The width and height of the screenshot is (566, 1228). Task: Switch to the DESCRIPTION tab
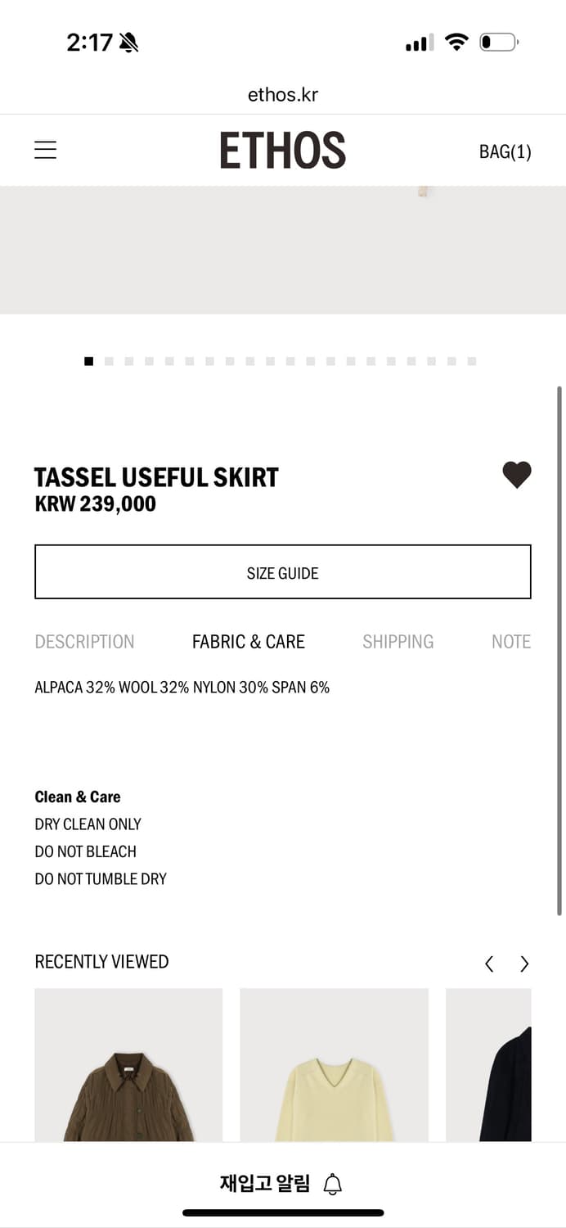click(x=84, y=641)
